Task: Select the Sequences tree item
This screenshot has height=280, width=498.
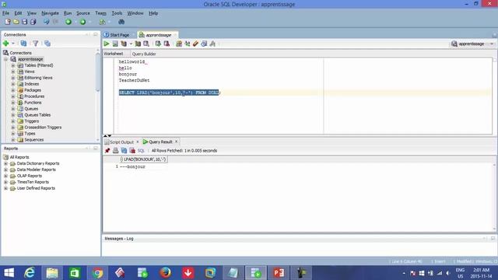Action: click(34, 140)
